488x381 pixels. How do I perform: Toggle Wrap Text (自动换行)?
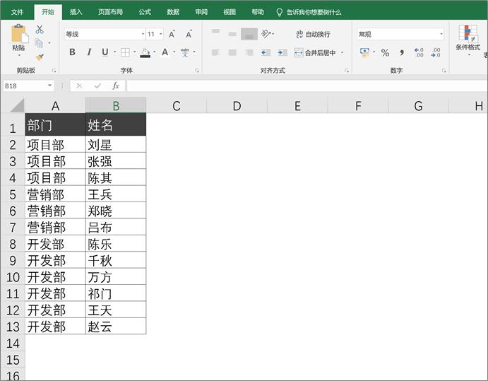point(312,34)
